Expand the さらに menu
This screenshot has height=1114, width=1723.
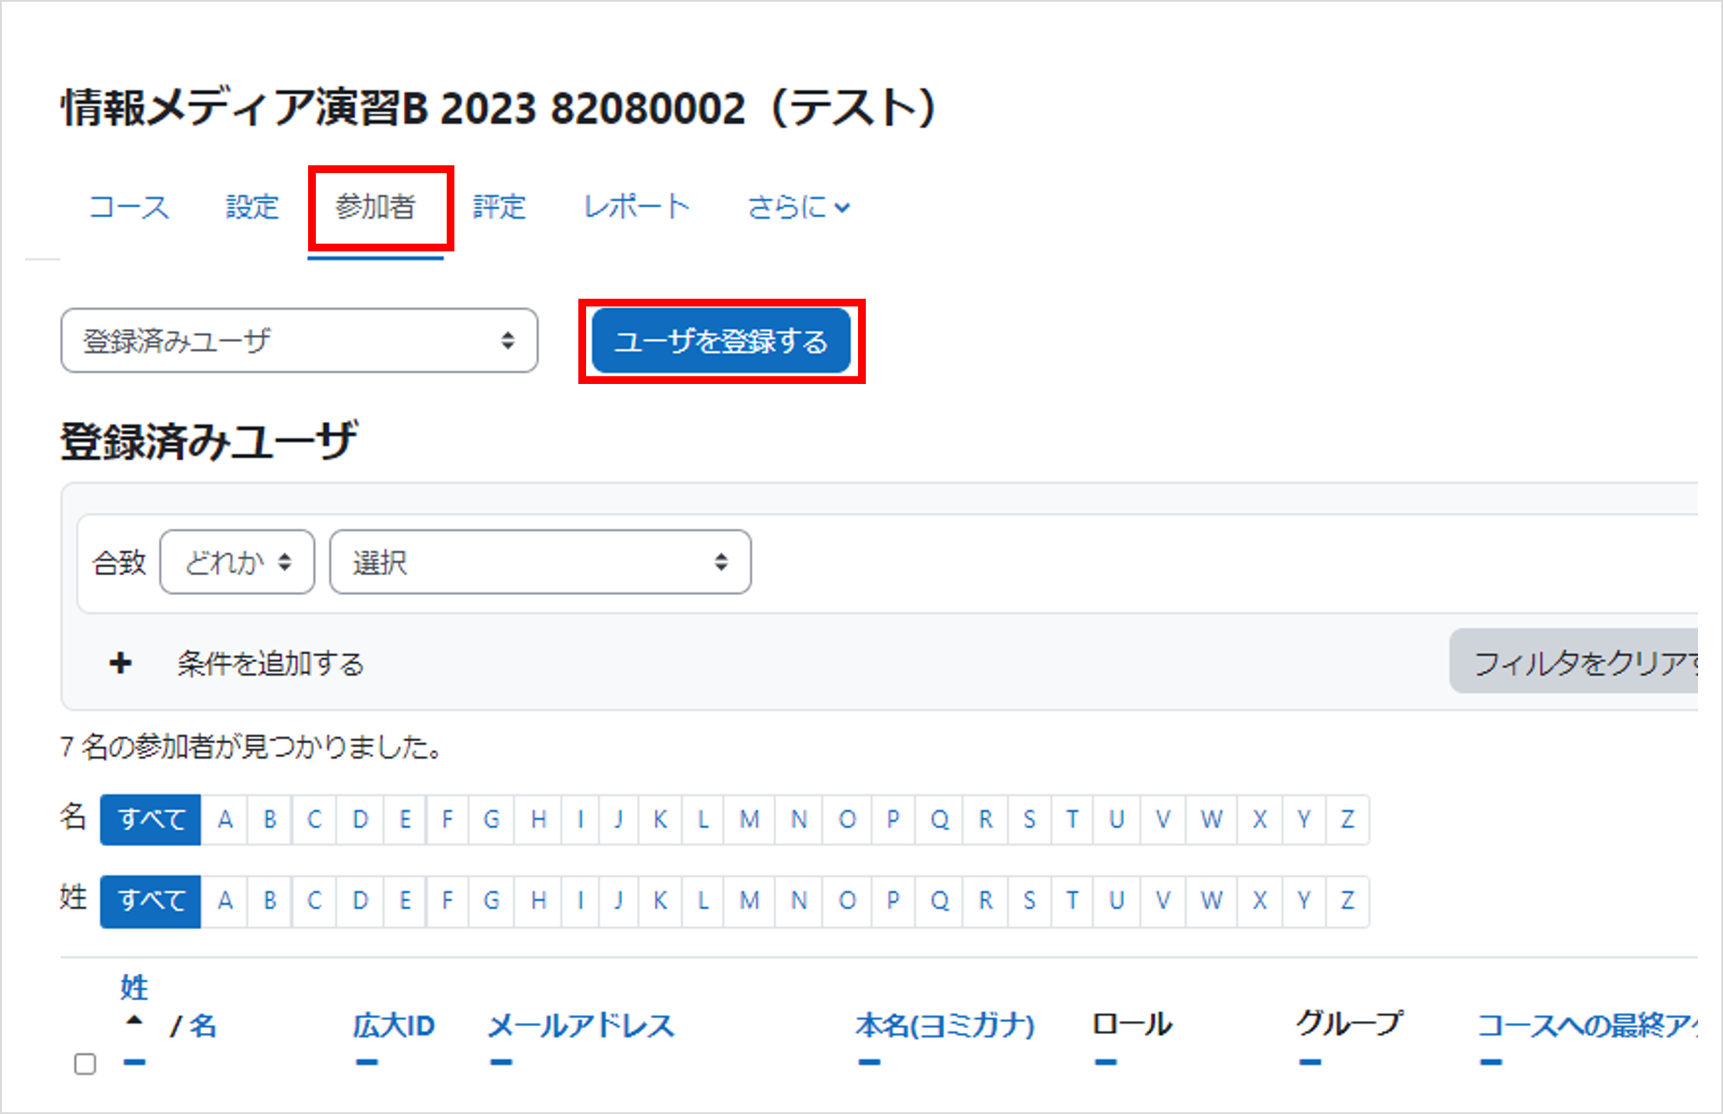(x=799, y=207)
